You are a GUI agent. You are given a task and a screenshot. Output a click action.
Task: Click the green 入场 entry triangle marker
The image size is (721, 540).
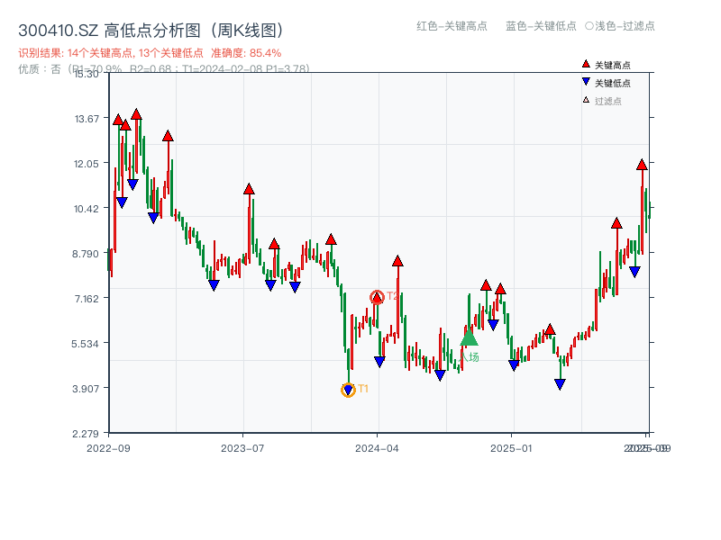click(469, 339)
